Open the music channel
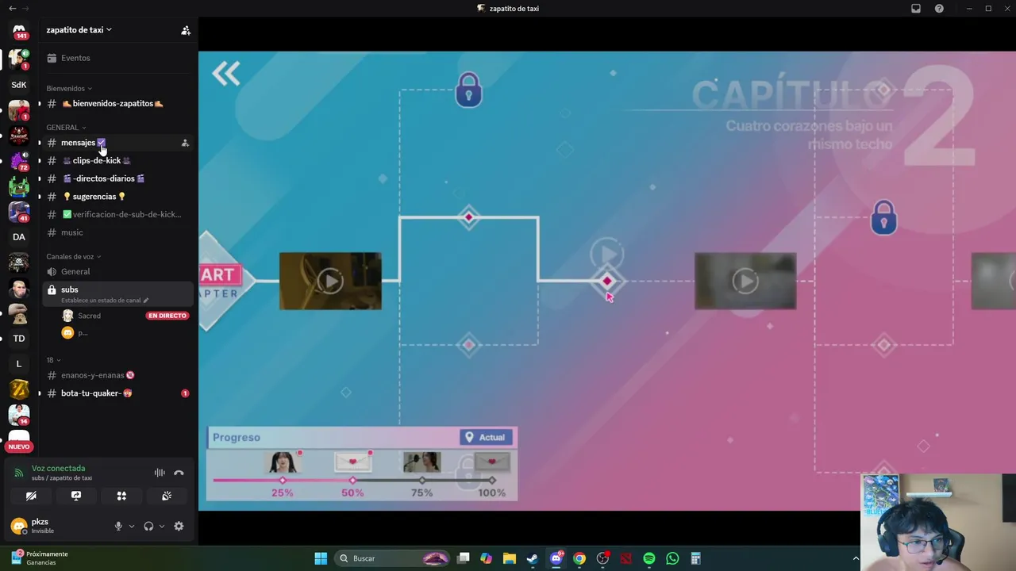Viewport: 1016px width, 571px height. 71,232
